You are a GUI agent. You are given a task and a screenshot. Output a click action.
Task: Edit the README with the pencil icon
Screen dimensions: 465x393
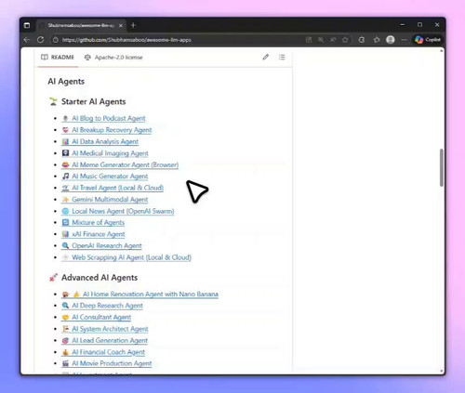(x=266, y=57)
